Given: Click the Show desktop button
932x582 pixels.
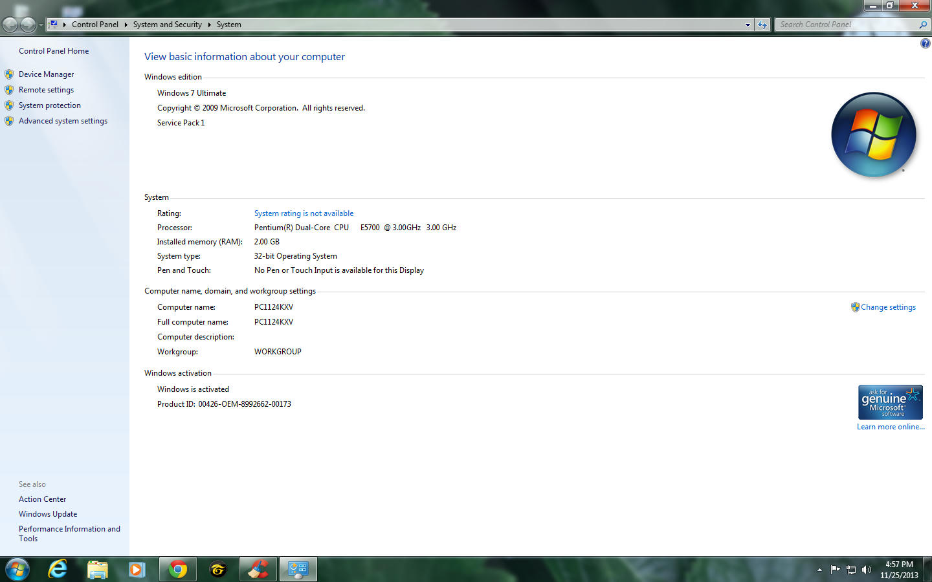Looking at the screenshot, I should point(927,569).
